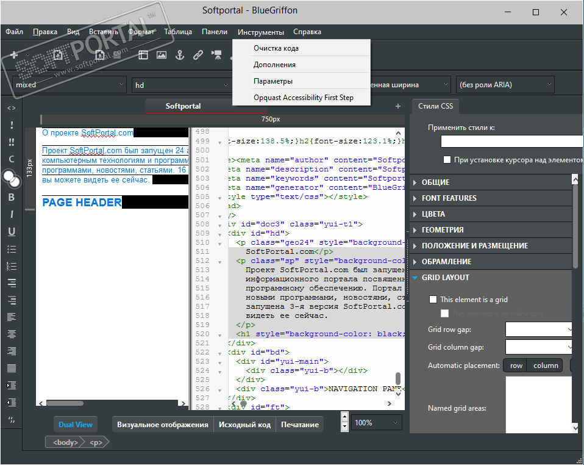Switch to 'Визуальное отображения' view
Screen dimensions: 584x465
(x=162, y=424)
